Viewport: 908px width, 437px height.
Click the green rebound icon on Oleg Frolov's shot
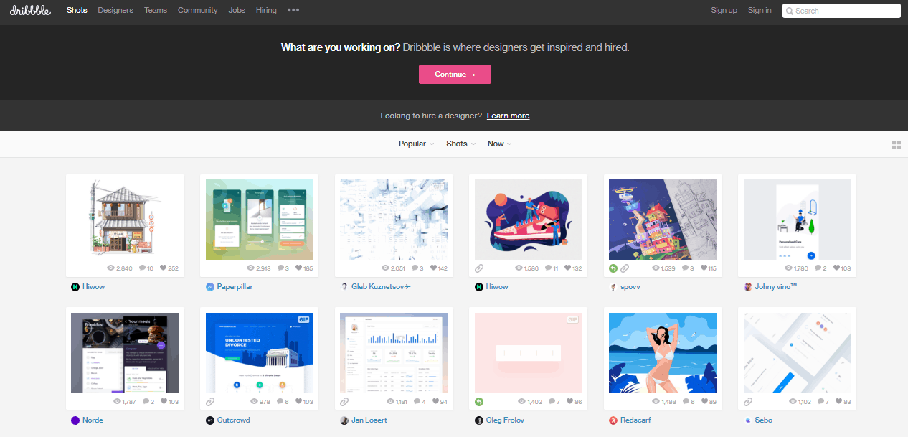(x=479, y=402)
